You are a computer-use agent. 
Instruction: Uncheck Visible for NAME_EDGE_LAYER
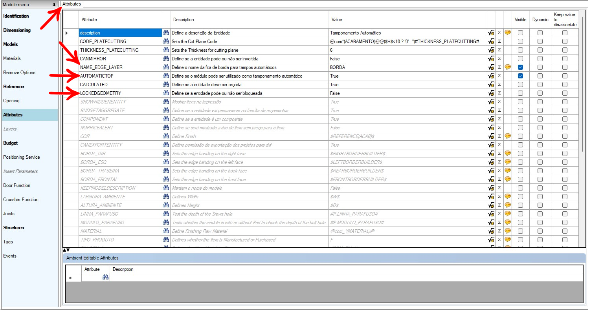point(520,67)
